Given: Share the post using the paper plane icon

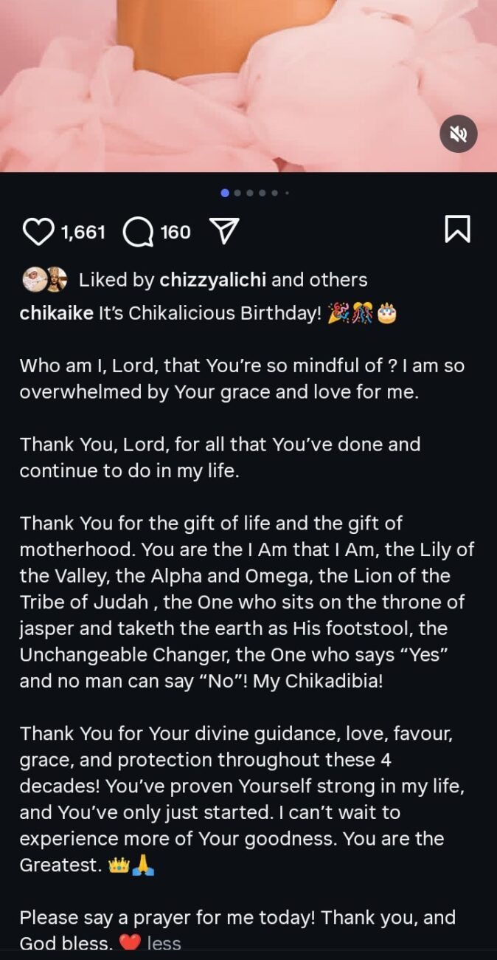Looking at the screenshot, I should pyautogui.click(x=225, y=230).
